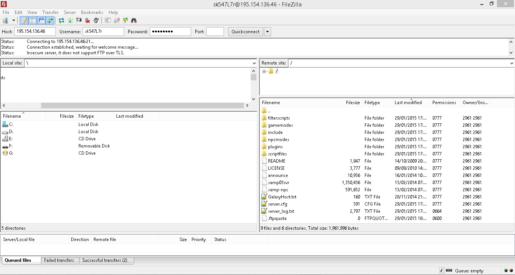Open the Site Manager dropdown arrow
This screenshot has width=515, height=275.
coord(14,20)
